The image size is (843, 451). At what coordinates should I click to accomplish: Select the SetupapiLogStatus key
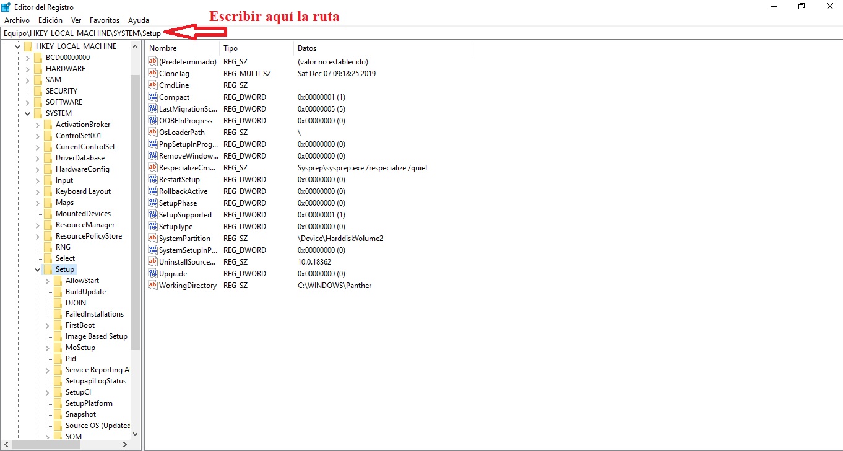click(x=96, y=381)
